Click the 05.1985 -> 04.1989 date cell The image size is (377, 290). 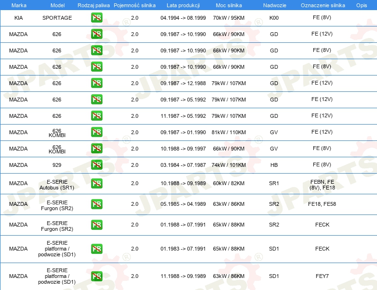(x=183, y=204)
